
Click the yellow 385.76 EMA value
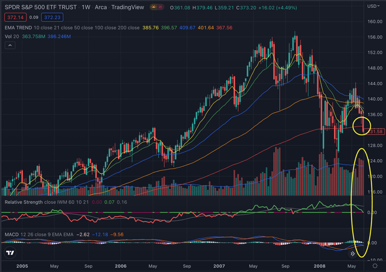click(x=150, y=28)
